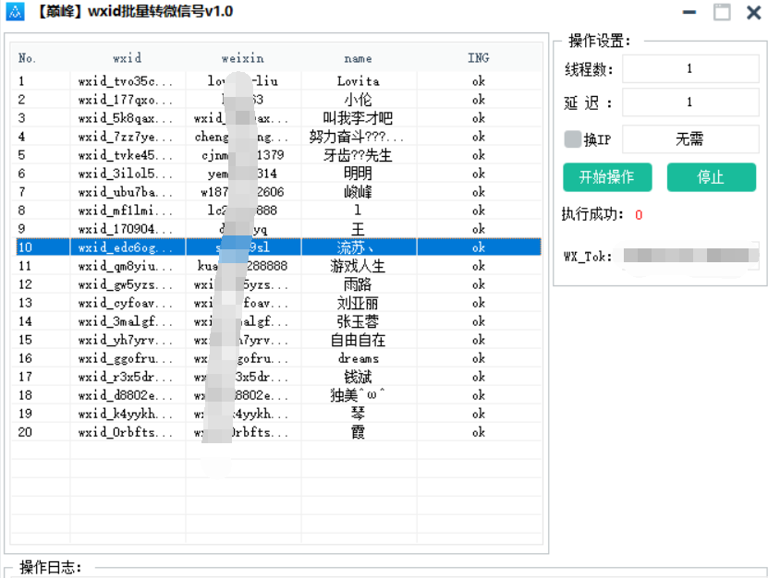The width and height of the screenshot is (768, 578).
Task: Click the WX_Tok input box
Action: [x=689, y=256]
